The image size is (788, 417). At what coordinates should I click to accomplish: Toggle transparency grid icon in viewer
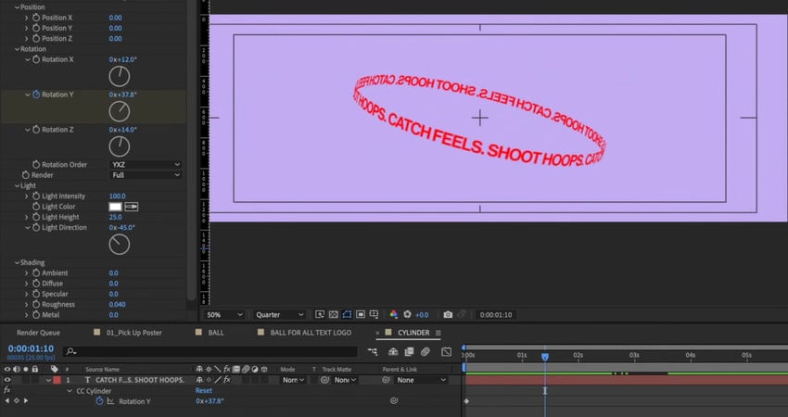[x=333, y=314]
